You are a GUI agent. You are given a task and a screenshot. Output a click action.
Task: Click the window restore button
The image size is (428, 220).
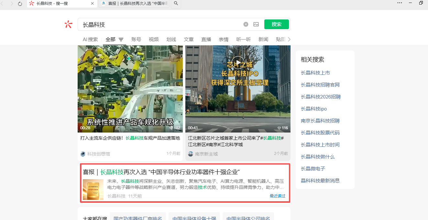[421, 3]
